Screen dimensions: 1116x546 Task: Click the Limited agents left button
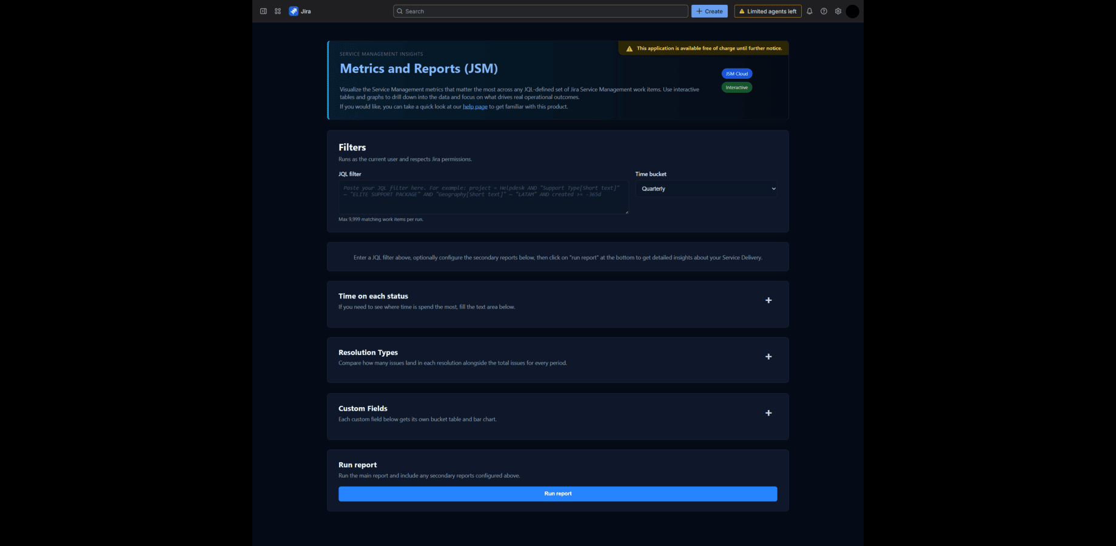pyautogui.click(x=768, y=11)
